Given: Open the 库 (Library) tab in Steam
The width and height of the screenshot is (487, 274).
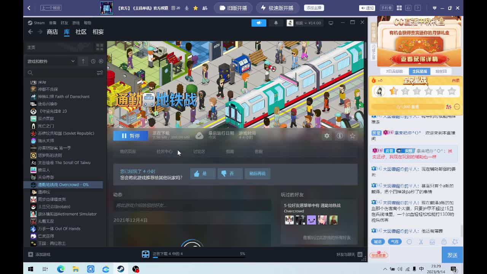Looking at the screenshot, I should tap(67, 32).
